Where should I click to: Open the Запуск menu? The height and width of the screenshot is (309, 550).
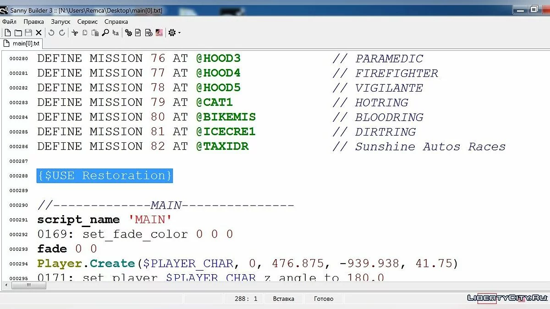[60, 22]
